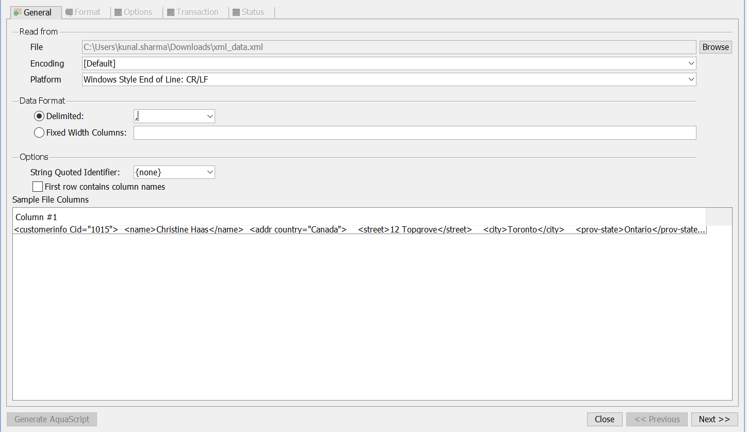Screen dimensions: 747x432
Task: Click the Close button
Action: pyautogui.click(x=604, y=419)
